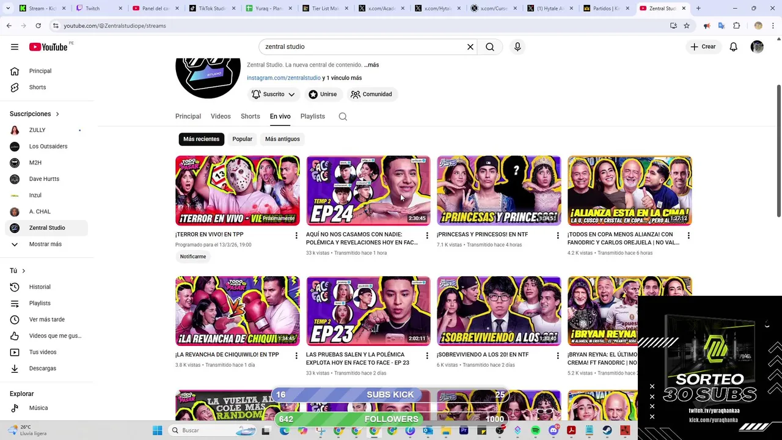Open the browser extensions puzzle icon
Viewport: 782px width, 440px height.
[736, 26]
